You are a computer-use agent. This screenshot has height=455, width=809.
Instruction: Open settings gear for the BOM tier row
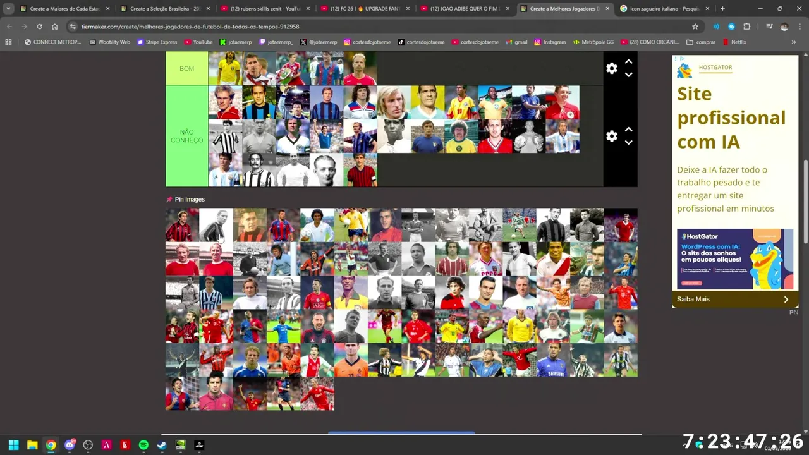611,68
